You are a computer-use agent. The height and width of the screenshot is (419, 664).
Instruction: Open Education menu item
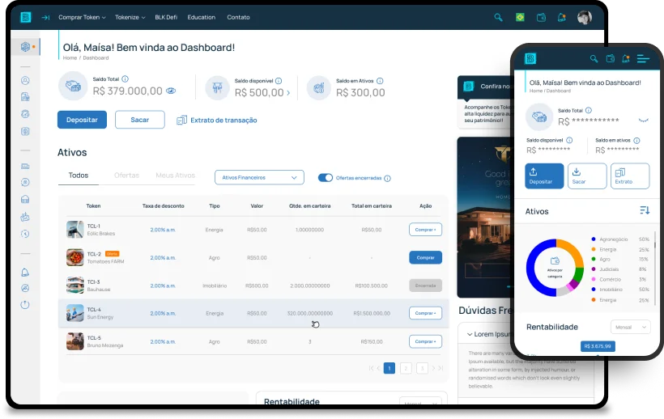tap(201, 17)
